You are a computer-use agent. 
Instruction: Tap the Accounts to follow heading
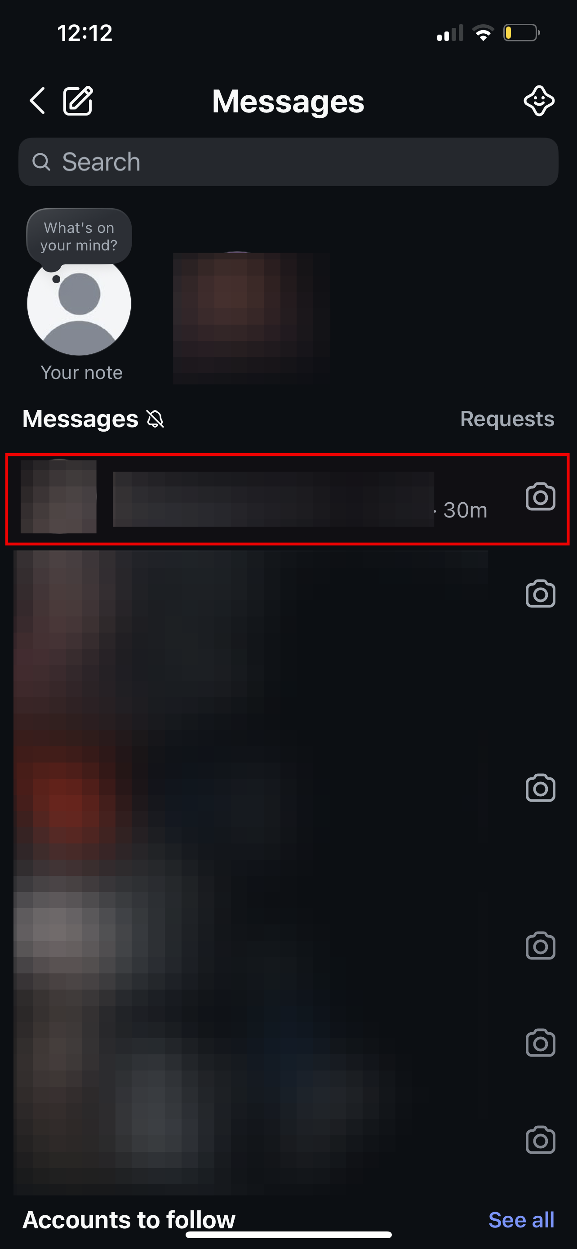129,1219
